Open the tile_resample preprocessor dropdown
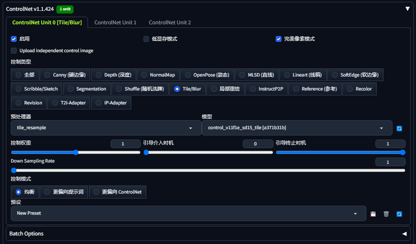This screenshot has height=244, width=416. (x=106, y=128)
